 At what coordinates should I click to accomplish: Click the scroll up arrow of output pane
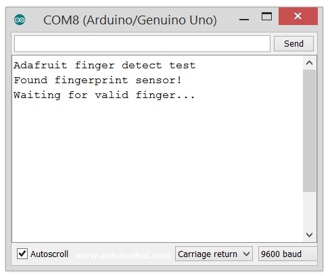pyautogui.click(x=309, y=63)
